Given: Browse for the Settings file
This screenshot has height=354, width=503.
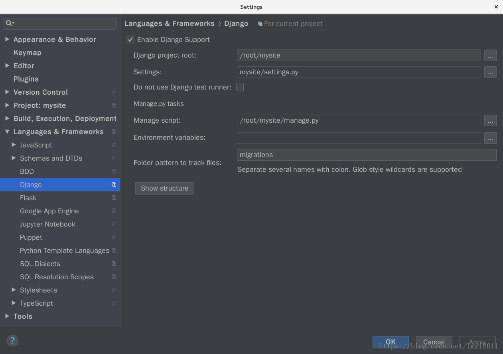Looking at the screenshot, I should click(x=490, y=72).
